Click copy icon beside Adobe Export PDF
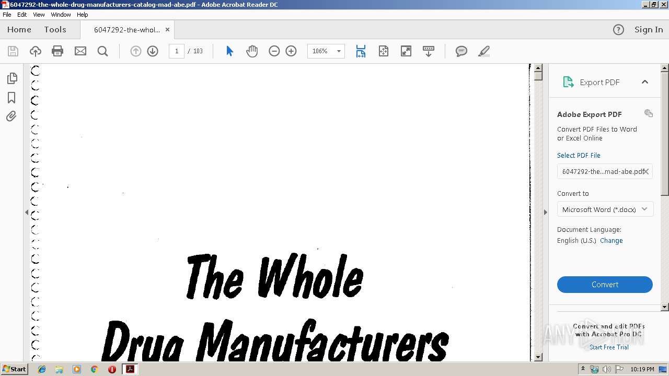The height and width of the screenshot is (376, 669). (x=649, y=113)
